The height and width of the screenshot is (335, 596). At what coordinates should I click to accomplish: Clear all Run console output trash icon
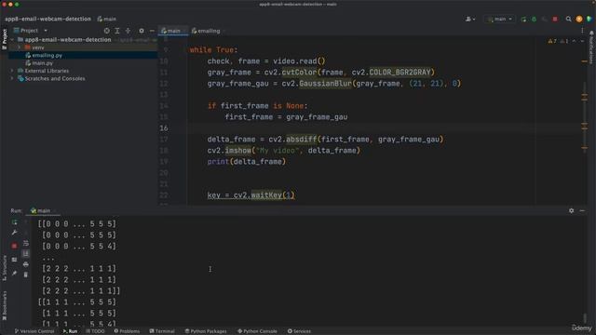26,275
